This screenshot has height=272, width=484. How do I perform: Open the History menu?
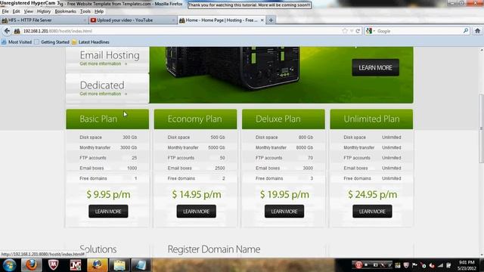pyautogui.click(x=44, y=11)
